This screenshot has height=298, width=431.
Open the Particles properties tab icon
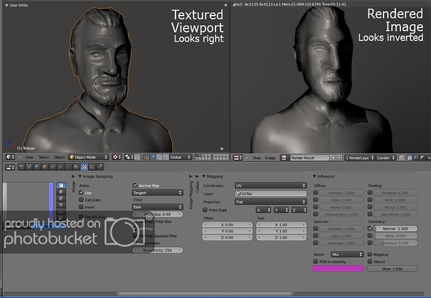(92, 167)
